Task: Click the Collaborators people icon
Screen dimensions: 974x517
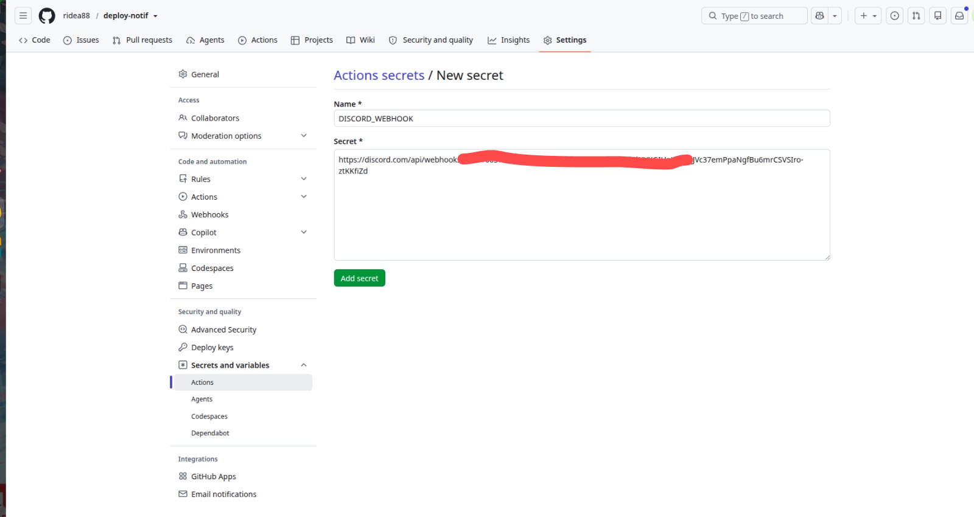Action: point(183,118)
